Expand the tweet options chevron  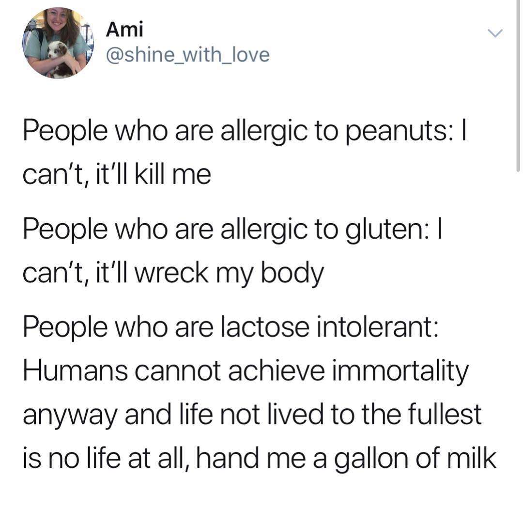[x=495, y=33]
